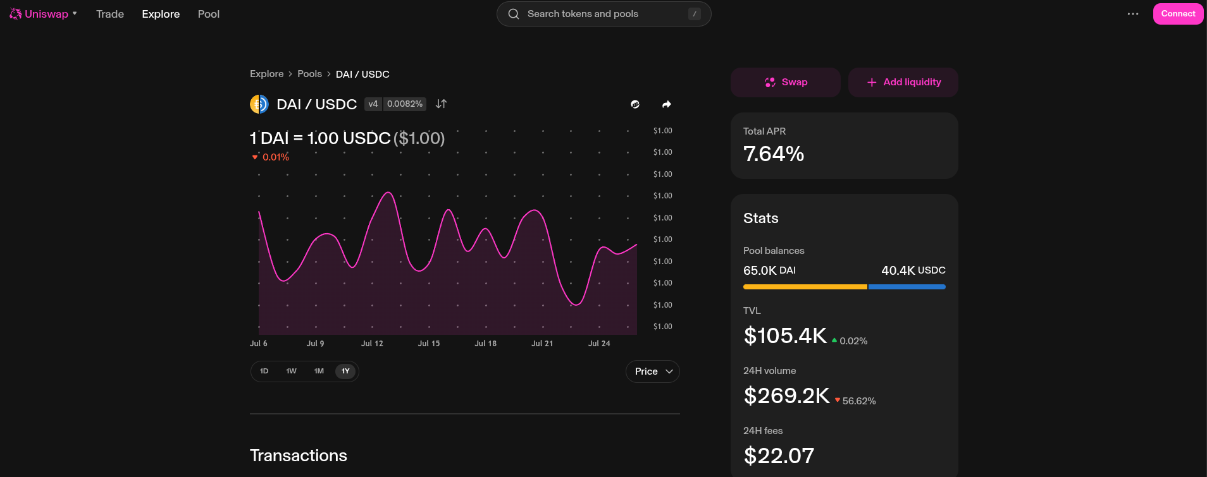Click the share arrow icon
The width and height of the screenshot is (1207, 477).
click(667, 104)
